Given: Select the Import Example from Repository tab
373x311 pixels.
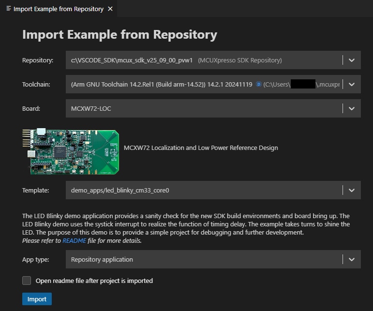Looking at the screenshot, I should 58,9.
